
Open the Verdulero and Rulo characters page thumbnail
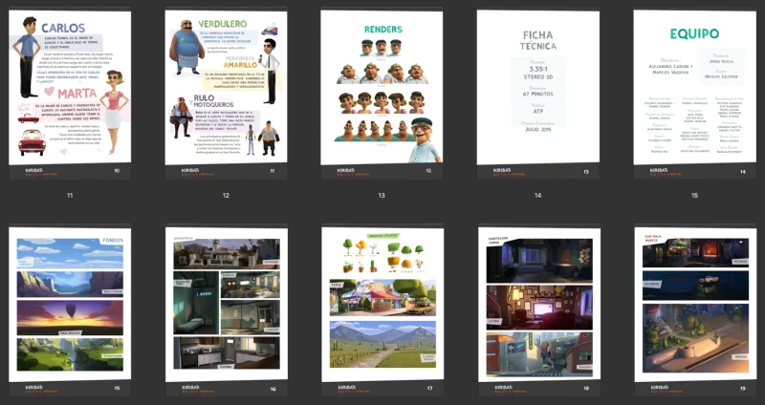[x=226, y=94]
